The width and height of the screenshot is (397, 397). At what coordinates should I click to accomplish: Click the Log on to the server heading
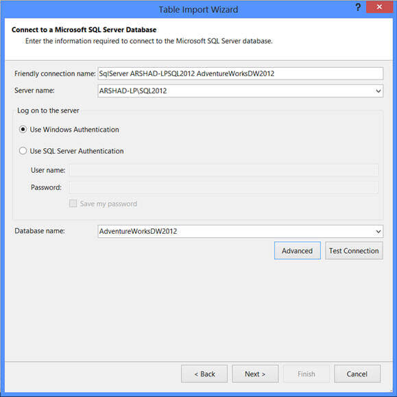point(48,110)
